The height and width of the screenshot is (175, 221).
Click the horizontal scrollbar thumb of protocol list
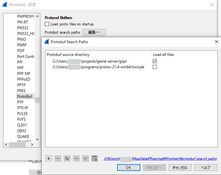tap(17, 145)
